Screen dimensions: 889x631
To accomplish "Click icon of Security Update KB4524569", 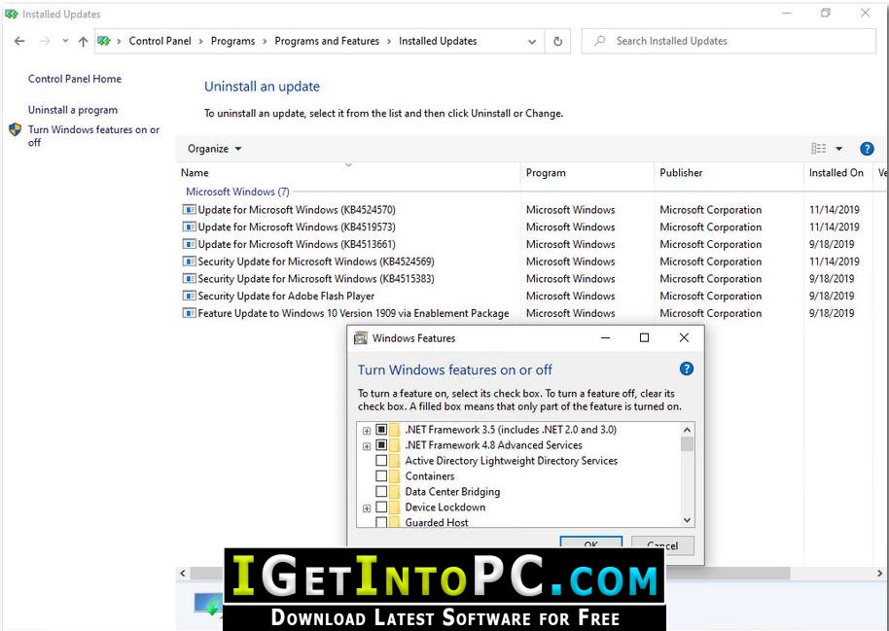I will point(189,262).
